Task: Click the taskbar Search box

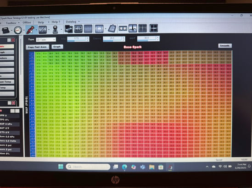Action: (x=88, y=167)
